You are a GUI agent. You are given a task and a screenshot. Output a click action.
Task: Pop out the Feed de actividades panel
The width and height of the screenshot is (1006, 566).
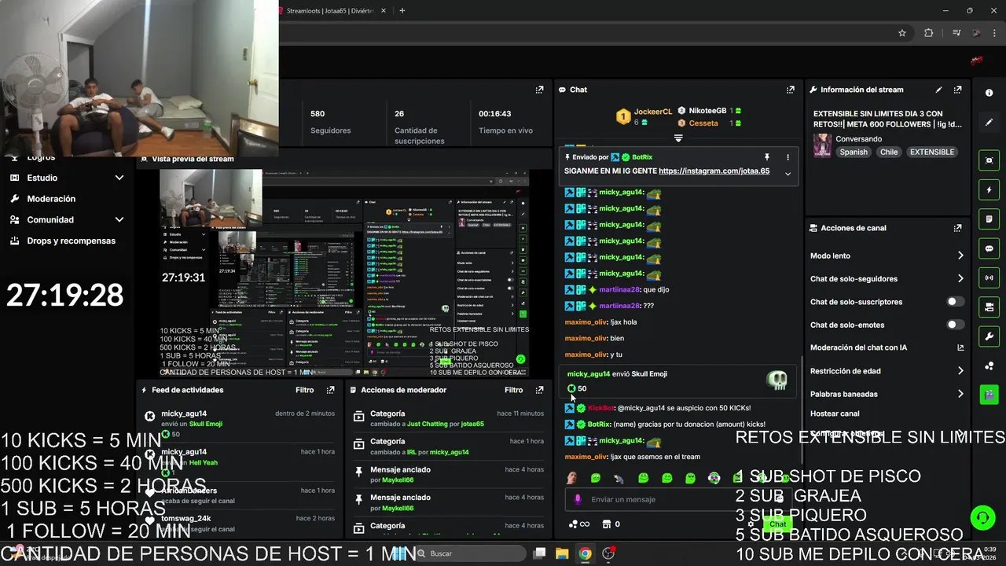click(x=330, y=390)
